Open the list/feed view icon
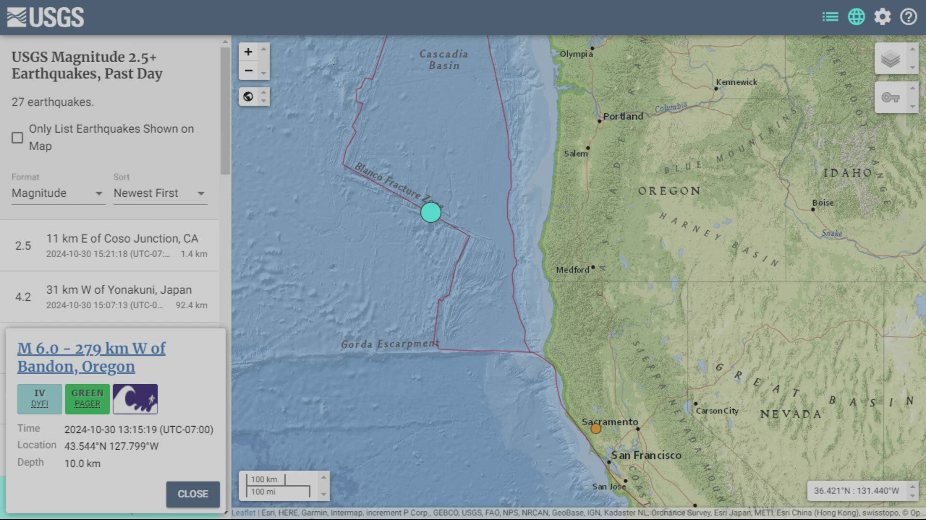 [831, 17]
